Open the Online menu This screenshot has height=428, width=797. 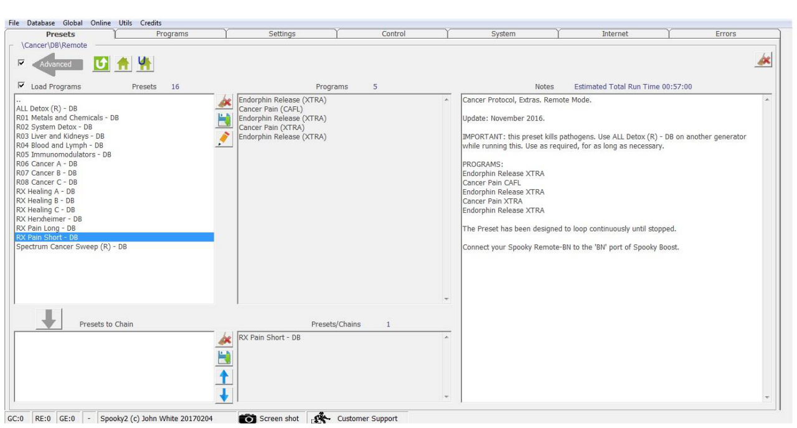[x=100, y=24]
